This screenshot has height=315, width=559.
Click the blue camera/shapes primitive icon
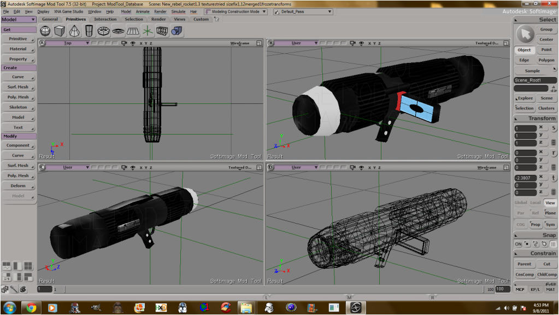tap(176, 31)
